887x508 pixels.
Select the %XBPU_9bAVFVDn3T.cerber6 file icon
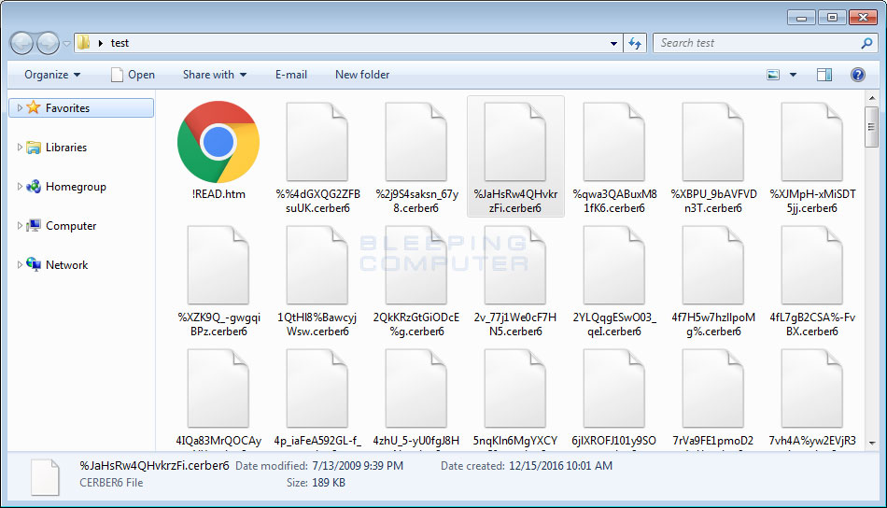[x=713, y=142]
